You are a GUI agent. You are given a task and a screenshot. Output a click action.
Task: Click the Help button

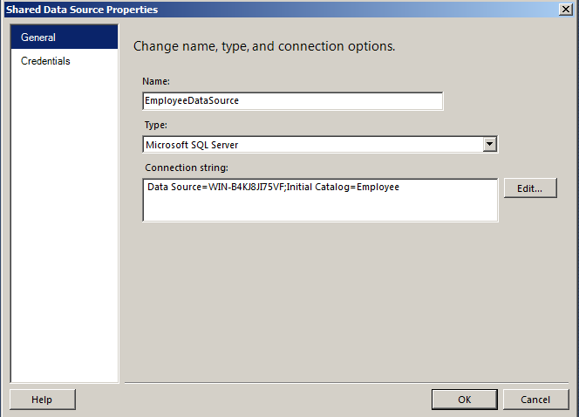click(x=43, y=400)
